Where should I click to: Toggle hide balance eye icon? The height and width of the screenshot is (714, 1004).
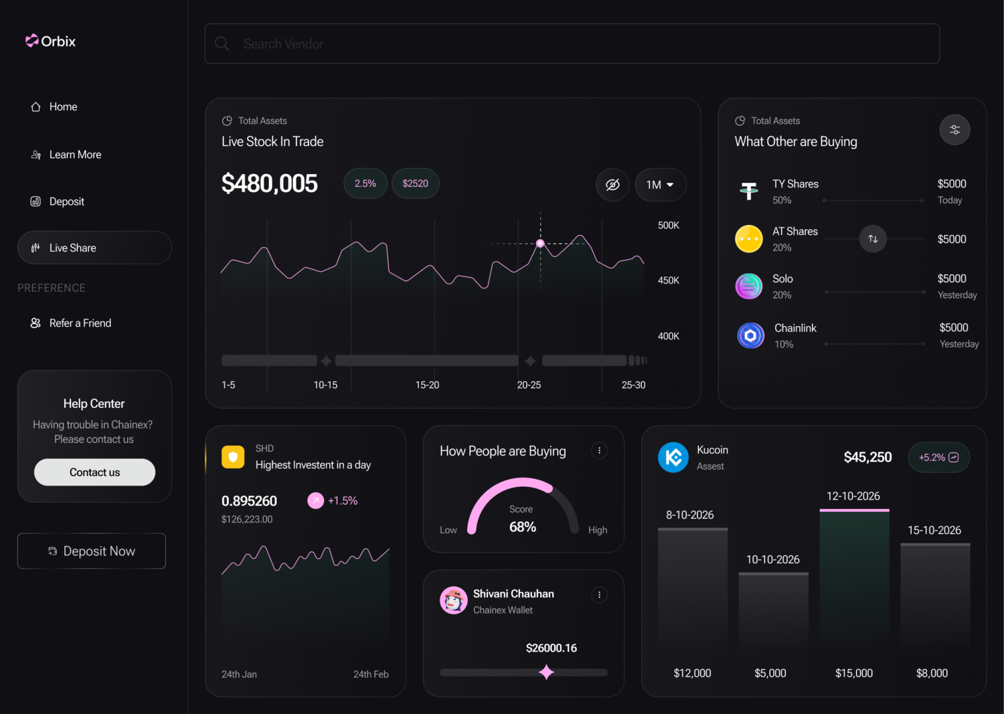612,185
